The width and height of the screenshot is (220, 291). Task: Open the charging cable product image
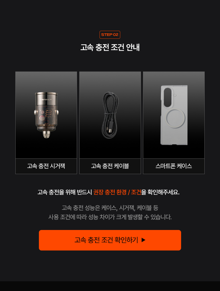point(110,115)
